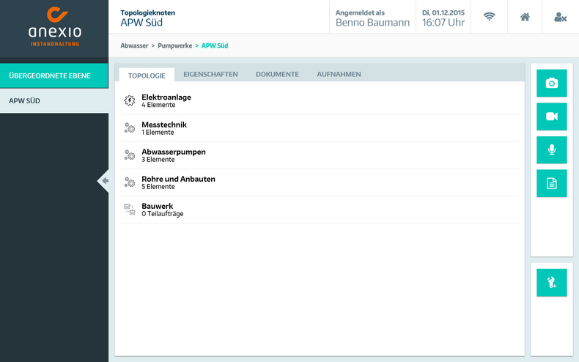This screenshot has width=579, height=362.
Task: Select the Aufnahmen tab
Action: [339, 75]
